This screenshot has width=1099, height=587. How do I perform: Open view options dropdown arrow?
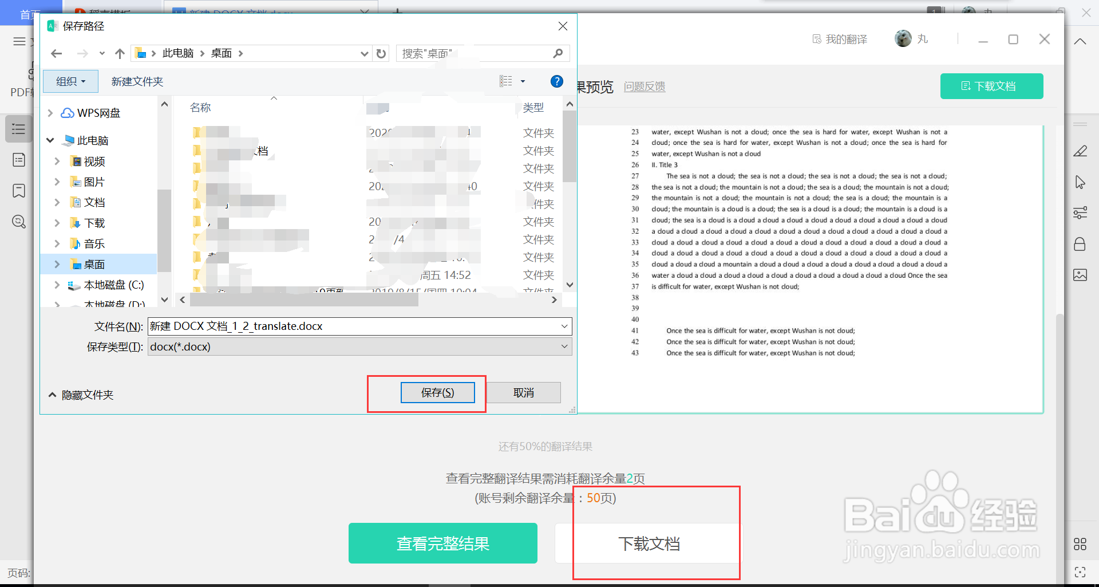tap(523, 81)
